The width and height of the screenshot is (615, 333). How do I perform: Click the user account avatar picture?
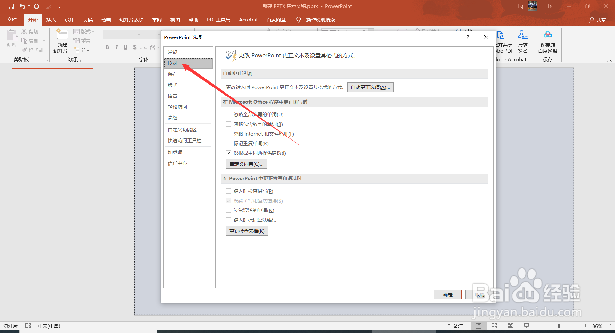click(532, 6)
